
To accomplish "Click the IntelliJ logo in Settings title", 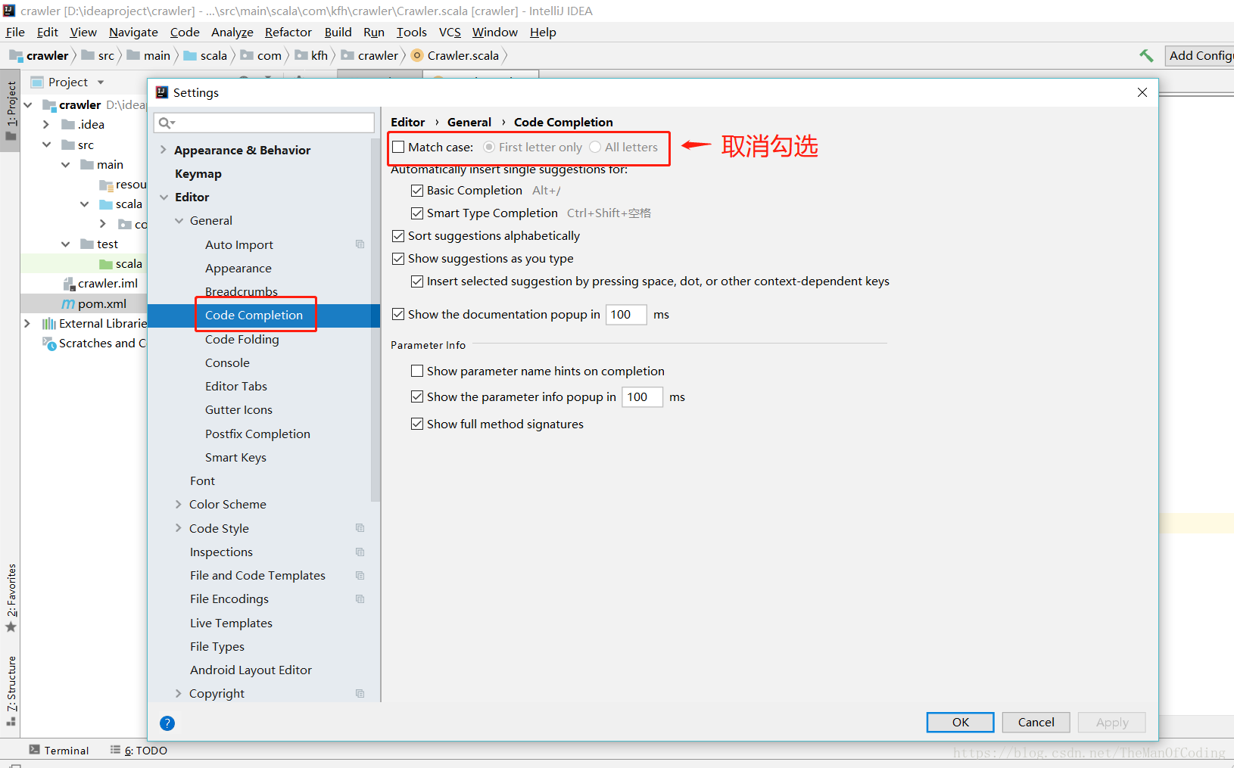I will click(x=162, y=92).
